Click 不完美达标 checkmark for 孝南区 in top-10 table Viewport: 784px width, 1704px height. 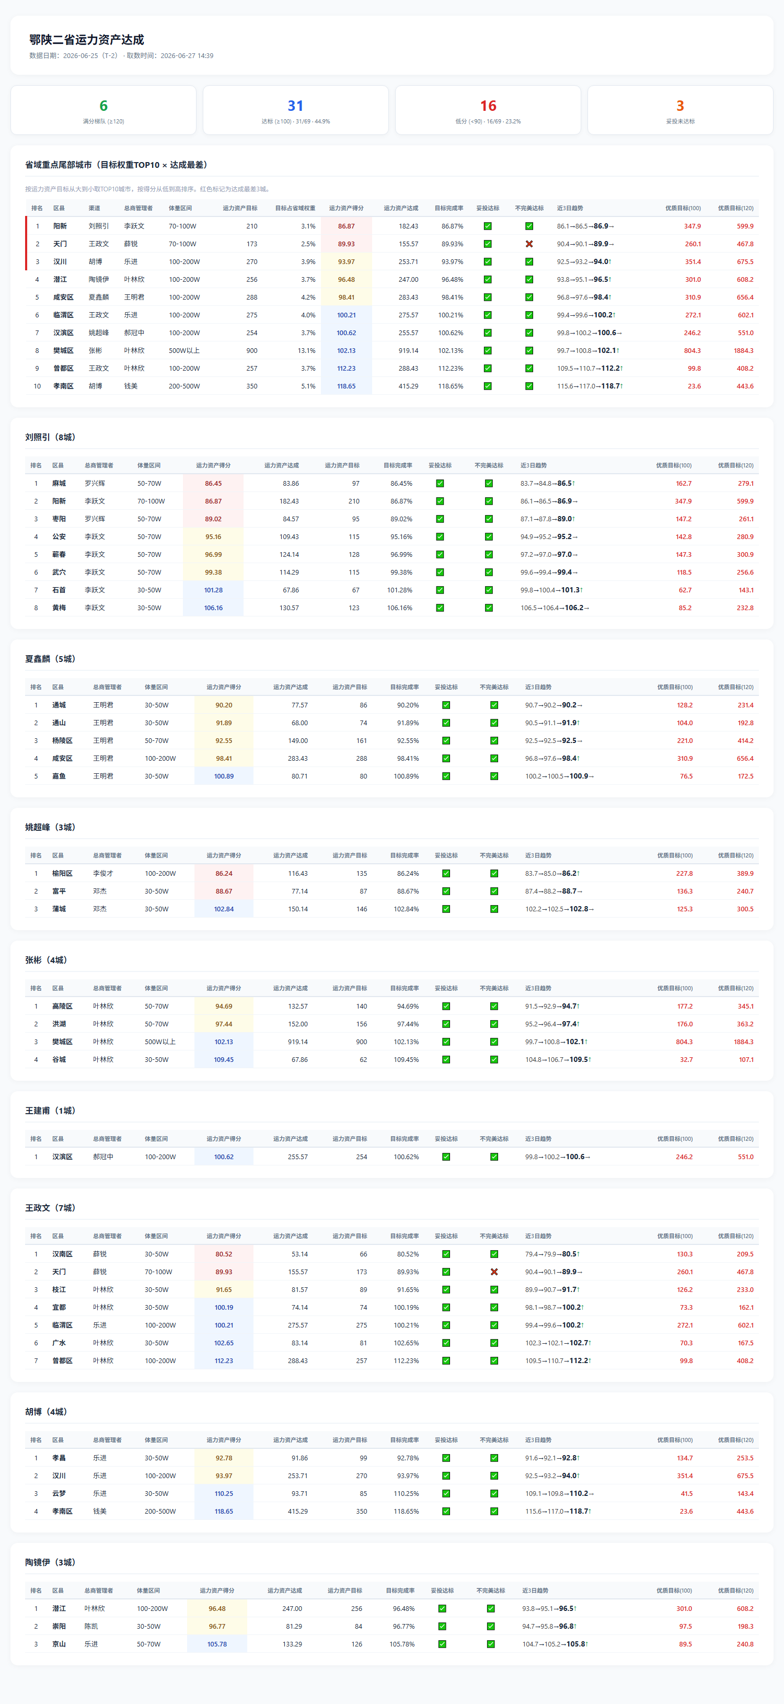(529, 386)
